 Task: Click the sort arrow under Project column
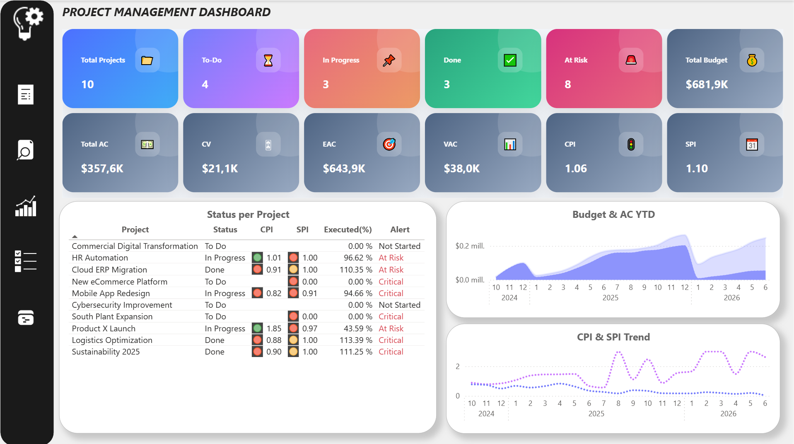(75, 236)
